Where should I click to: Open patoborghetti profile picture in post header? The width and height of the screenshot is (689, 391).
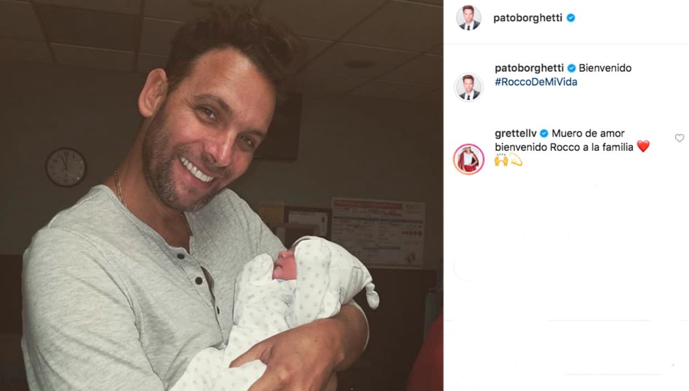click(x=469, y=18)
